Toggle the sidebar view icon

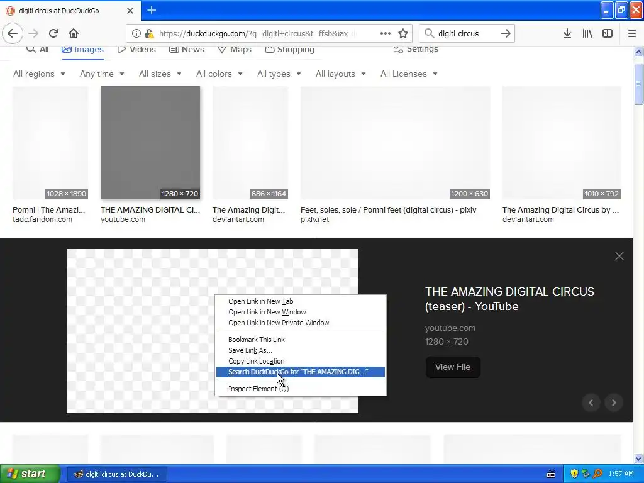point(608,33)
